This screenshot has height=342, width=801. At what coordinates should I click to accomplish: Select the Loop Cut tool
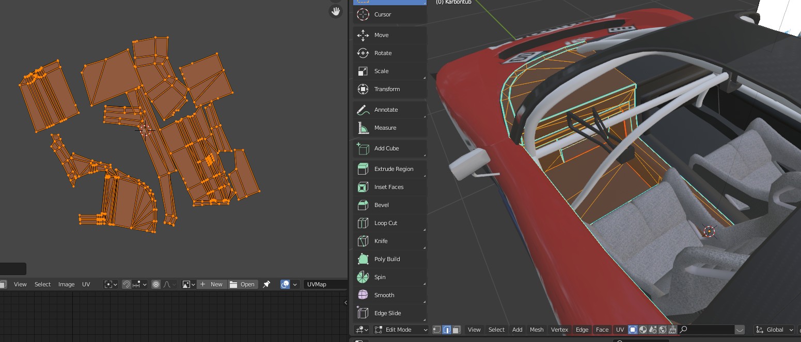coord(390,223)
